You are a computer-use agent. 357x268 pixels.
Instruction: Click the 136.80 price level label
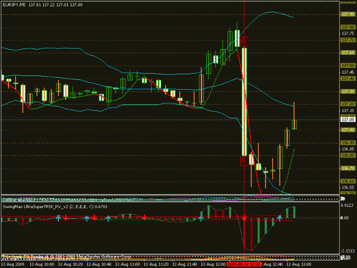pyautogui.click(x=348, y=155)
